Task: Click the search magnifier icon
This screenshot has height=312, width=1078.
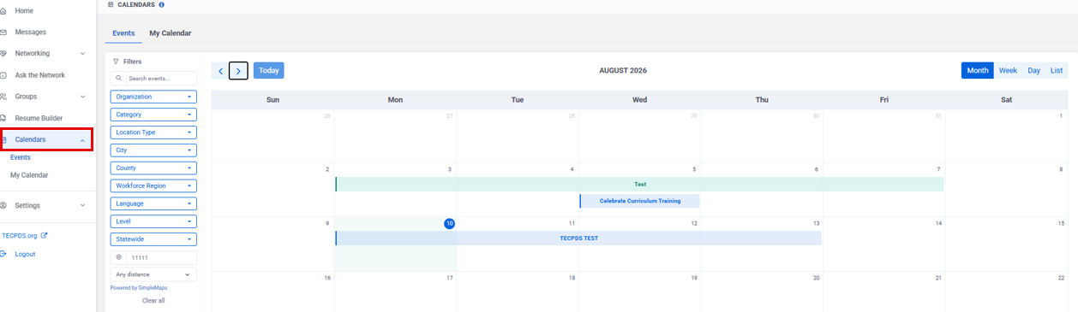Action: [119, 78]
